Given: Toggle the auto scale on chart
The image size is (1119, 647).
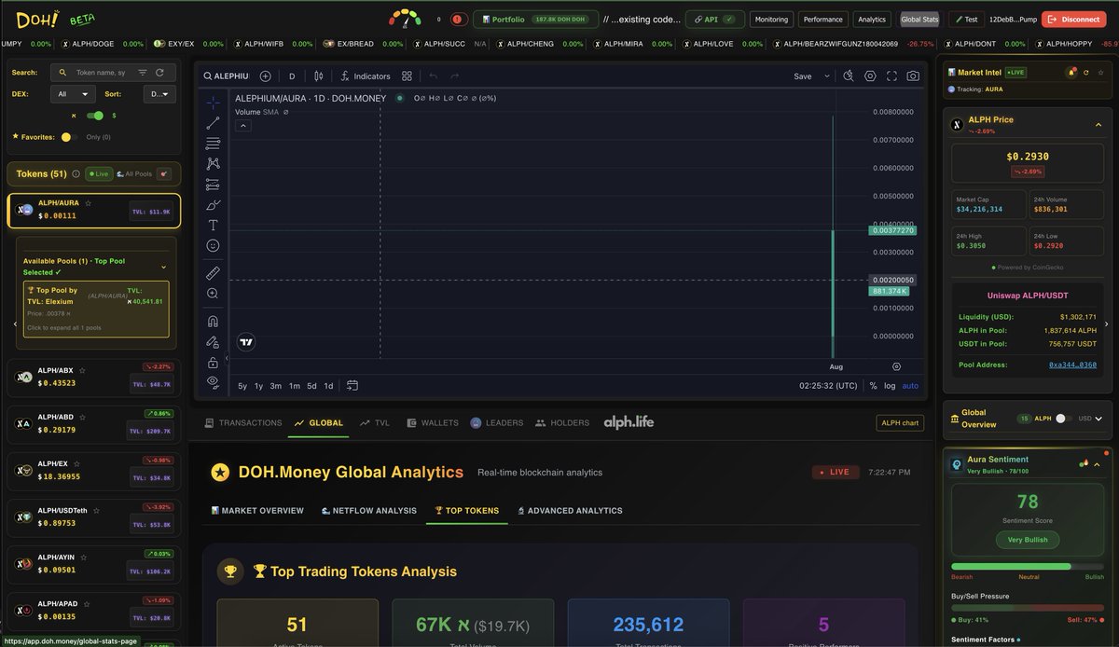Looking at the screenshot, I should [910, 385].
